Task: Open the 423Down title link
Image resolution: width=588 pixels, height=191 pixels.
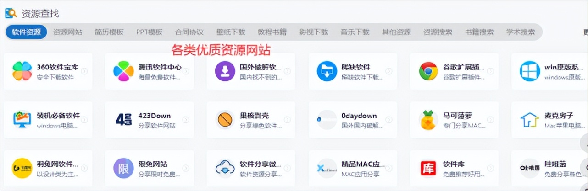Action: 154,116
